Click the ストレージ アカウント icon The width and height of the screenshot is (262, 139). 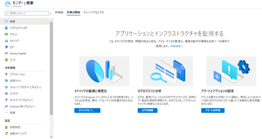6,87
